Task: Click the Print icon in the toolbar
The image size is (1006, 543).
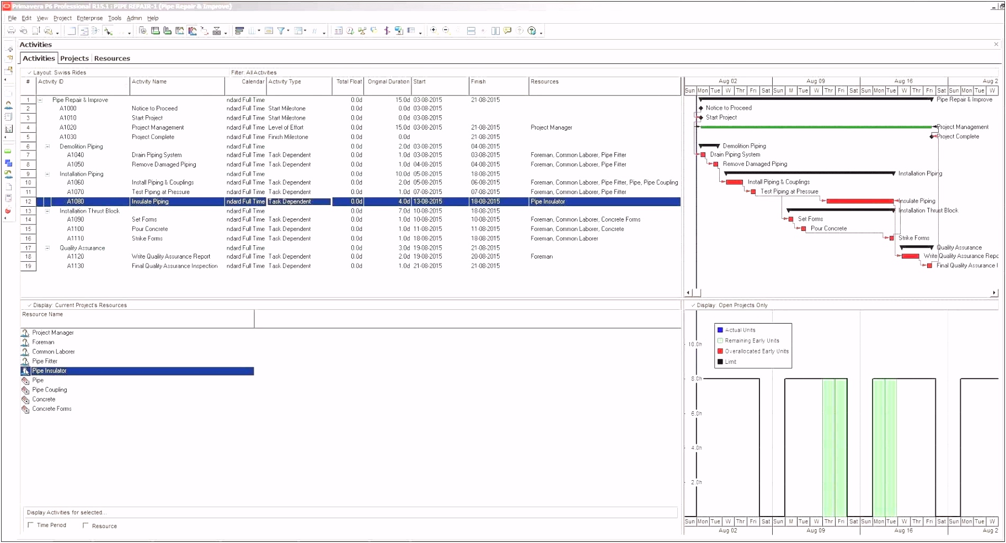Action: click(x=11, y=31)
